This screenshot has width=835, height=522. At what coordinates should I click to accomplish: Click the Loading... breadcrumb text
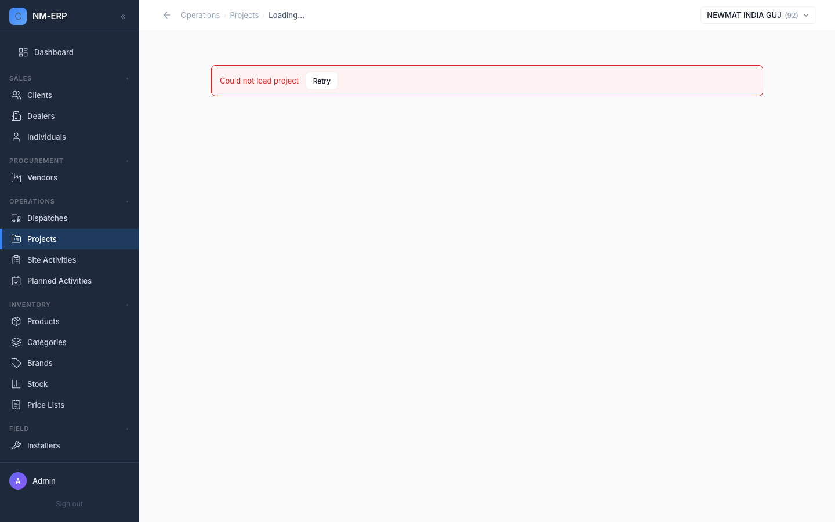(x=286, y=15)
